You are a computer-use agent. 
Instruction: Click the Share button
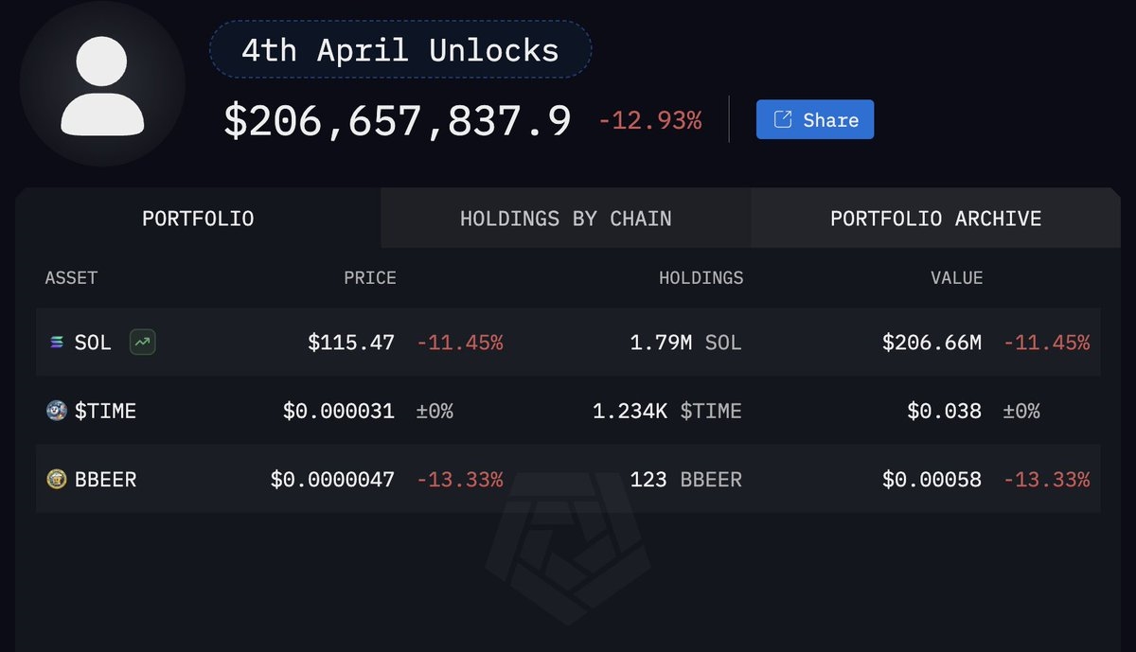coord(814,120)
